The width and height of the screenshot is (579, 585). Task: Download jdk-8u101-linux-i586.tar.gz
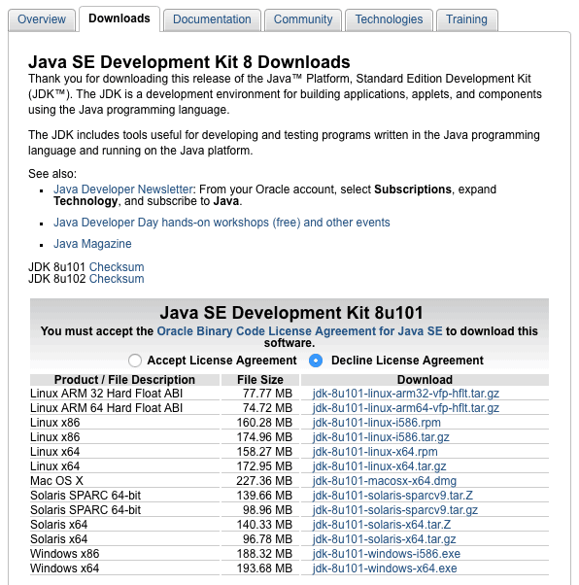(381, 437)
